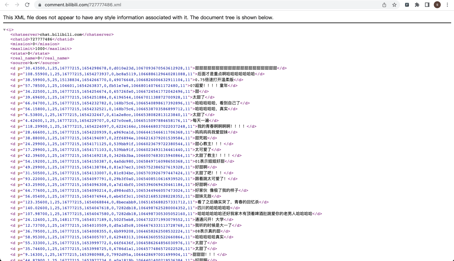Click the XML style information notice text
This screenshot has width=454, height=261.
click(138, 17)
